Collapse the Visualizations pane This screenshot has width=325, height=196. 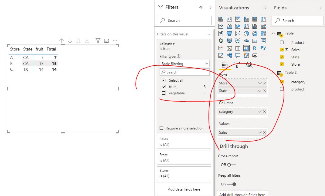point(265,8)
